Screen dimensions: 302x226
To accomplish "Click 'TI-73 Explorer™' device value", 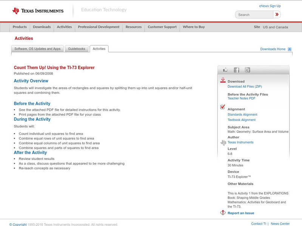I will [239, 177].
